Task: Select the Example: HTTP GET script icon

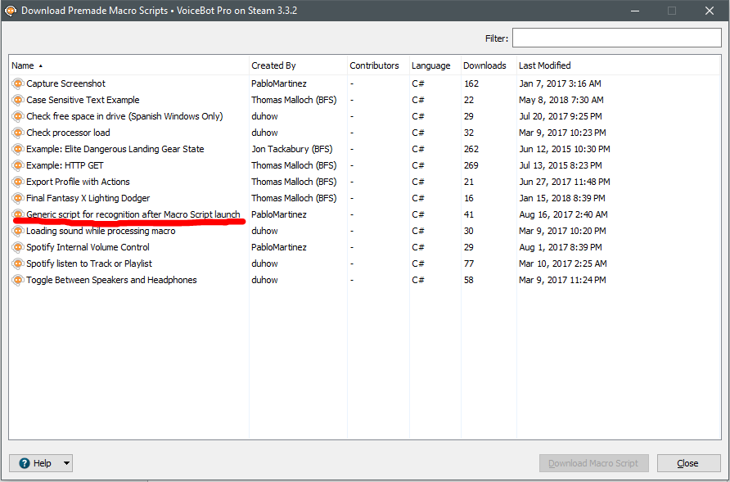Action: 18,165
